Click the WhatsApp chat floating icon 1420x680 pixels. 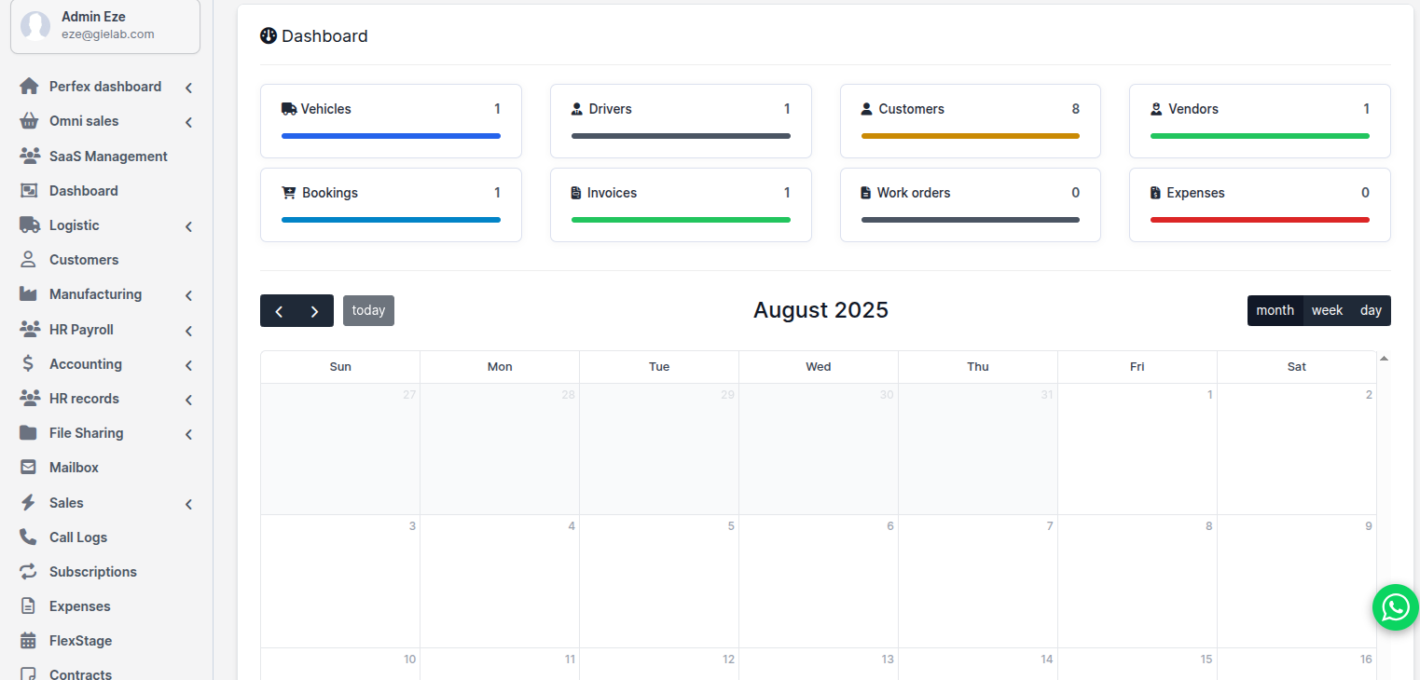click(1395, 607)
